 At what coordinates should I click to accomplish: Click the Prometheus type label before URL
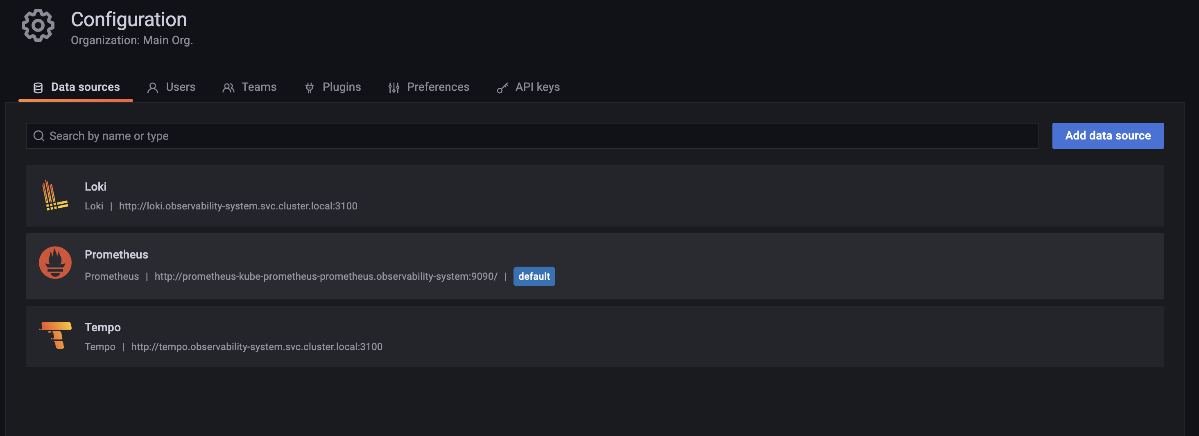(x=112, y=276)
